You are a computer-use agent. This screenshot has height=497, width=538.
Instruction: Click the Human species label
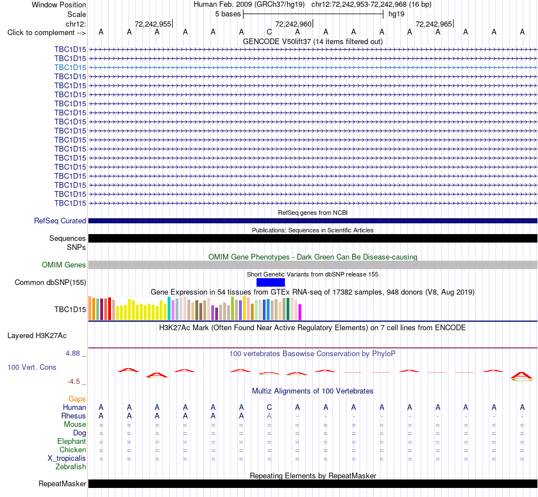(74, 407)
